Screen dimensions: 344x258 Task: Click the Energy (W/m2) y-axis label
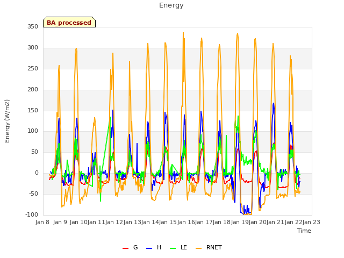tap(7, 121)
